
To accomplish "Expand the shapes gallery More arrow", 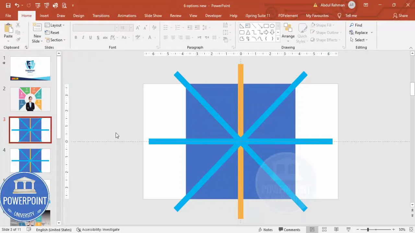I will 278,39.
